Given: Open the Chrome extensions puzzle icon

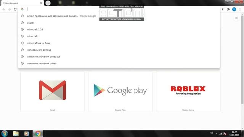Looking at the screenshot, I should point(228,9).
